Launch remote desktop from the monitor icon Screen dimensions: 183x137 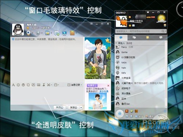(x=64, y=33)
